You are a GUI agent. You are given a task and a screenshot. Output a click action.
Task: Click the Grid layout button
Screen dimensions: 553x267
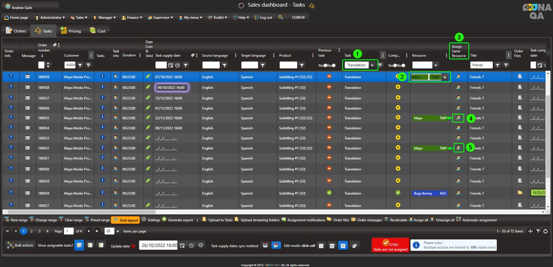tap(125, 220)
